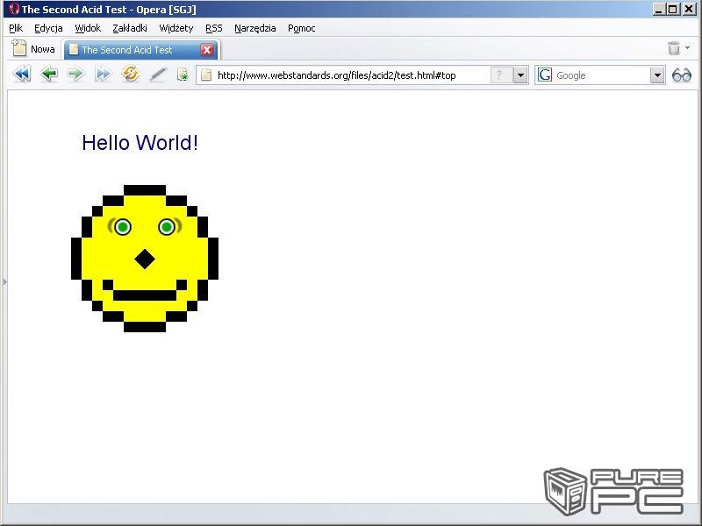Go forward with green right arrow

[x=75, y=74]
